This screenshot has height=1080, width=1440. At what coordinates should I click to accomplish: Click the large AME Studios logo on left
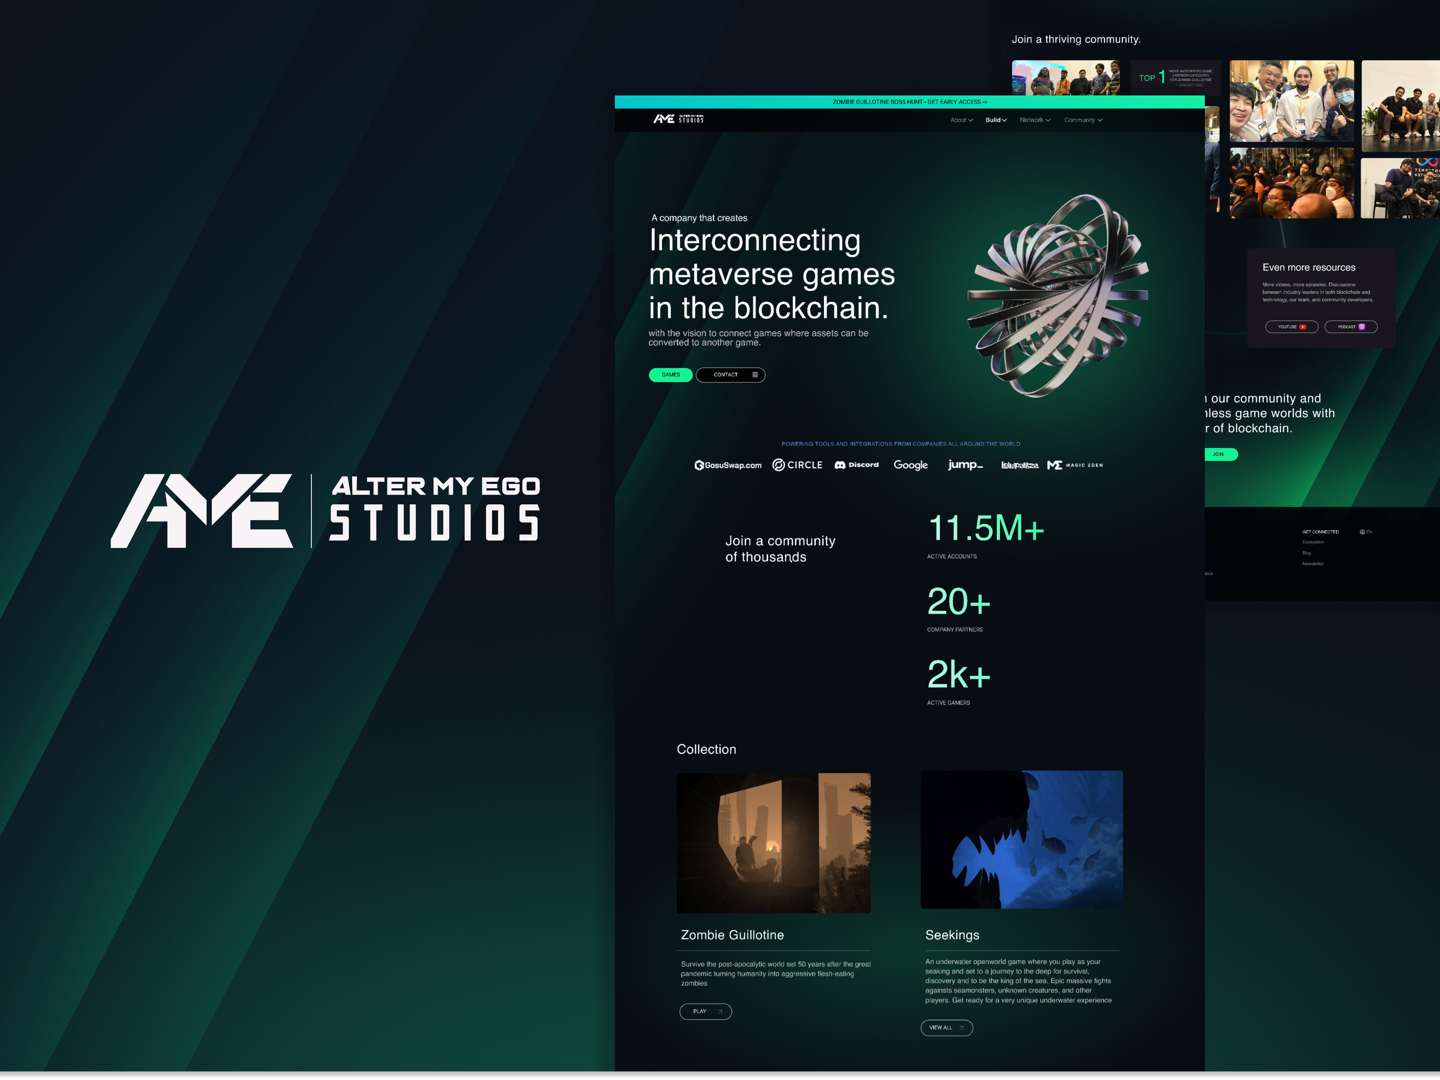click(x=326, y=511)
